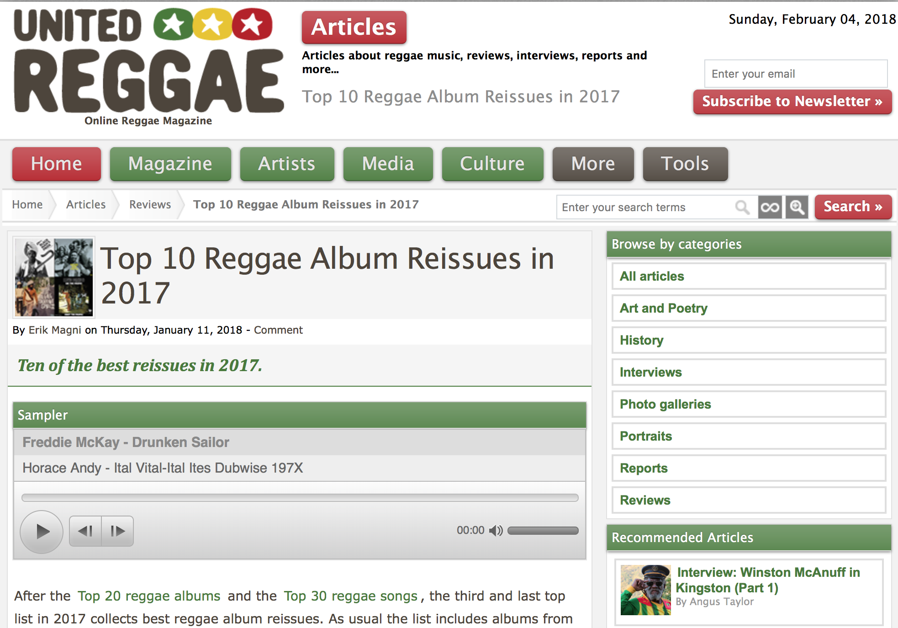Open the Media menu
Image resolution: width=898 pixels, height=628 pixels.
(x=388, y=164)
